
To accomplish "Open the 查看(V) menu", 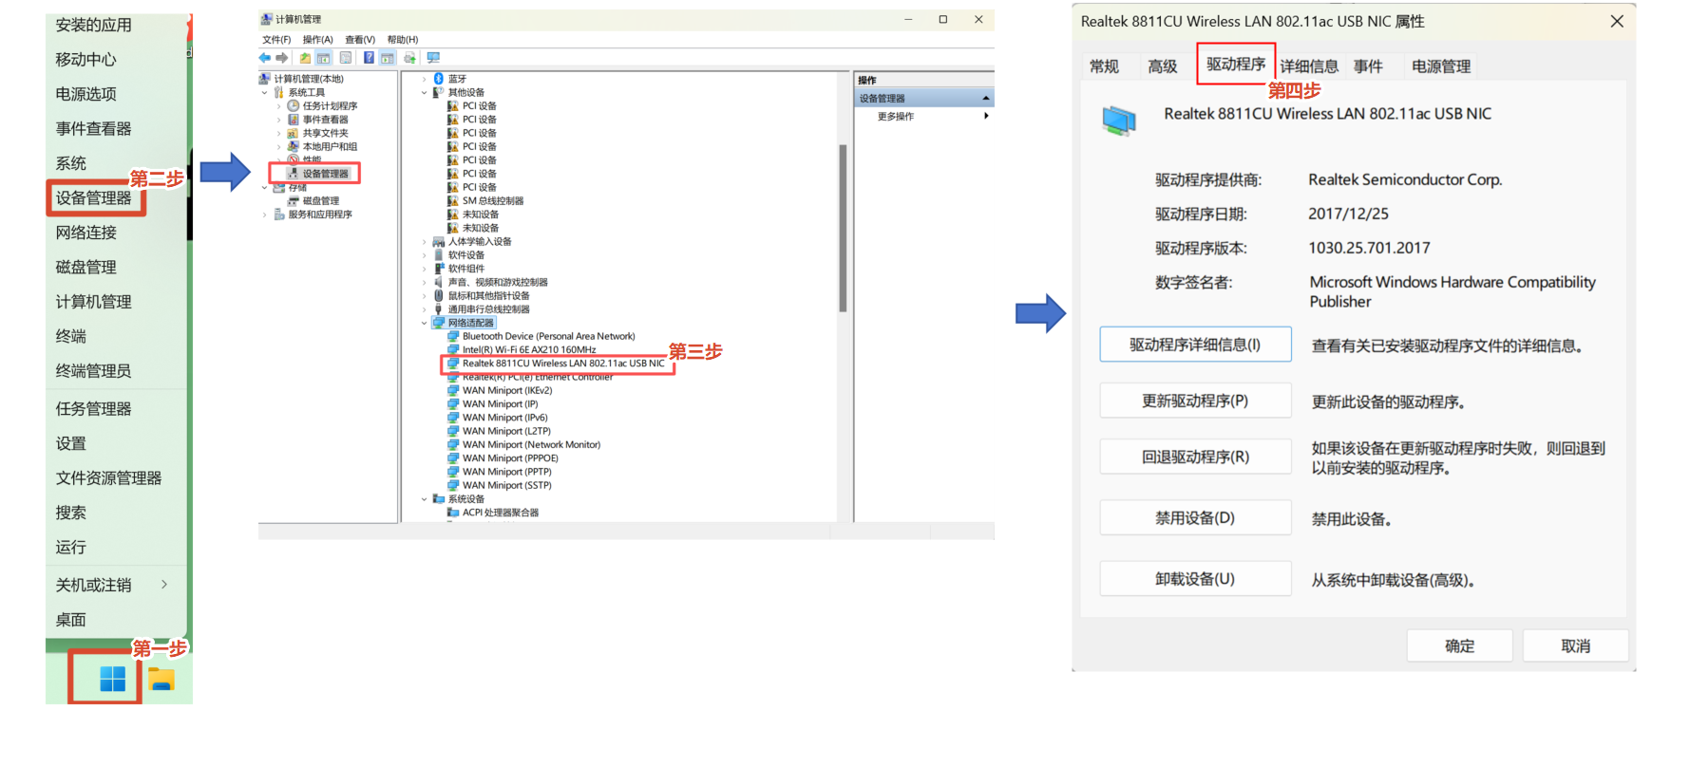I will [x=360, y=40].
